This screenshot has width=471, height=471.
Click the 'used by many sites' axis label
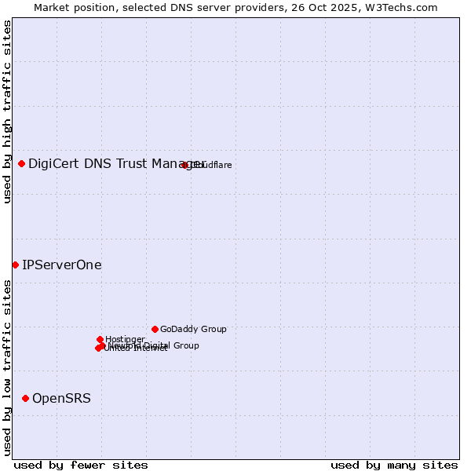pos(394,465)
